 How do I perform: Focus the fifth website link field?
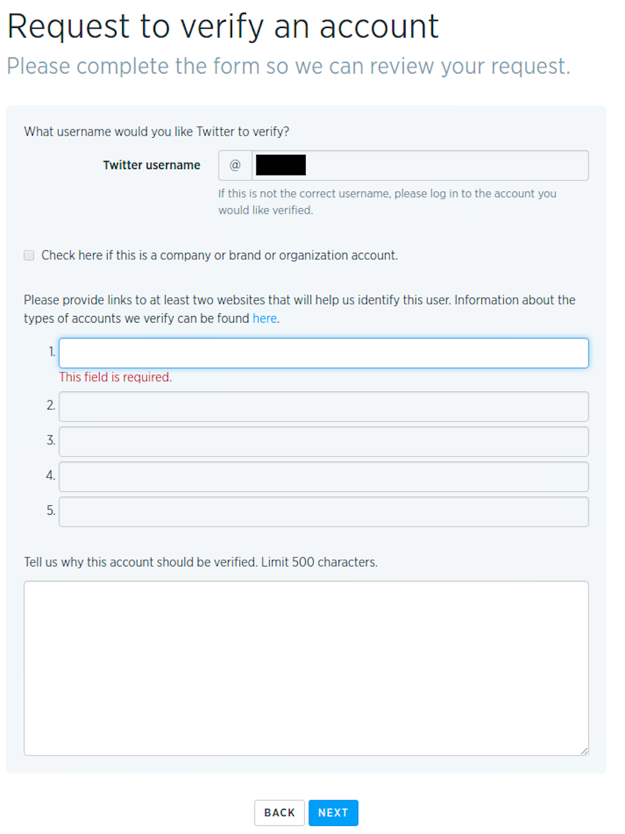click(323, 512)
